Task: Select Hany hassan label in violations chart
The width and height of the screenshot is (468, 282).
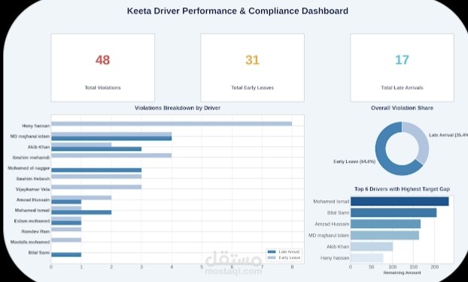Action: point(36,126)
